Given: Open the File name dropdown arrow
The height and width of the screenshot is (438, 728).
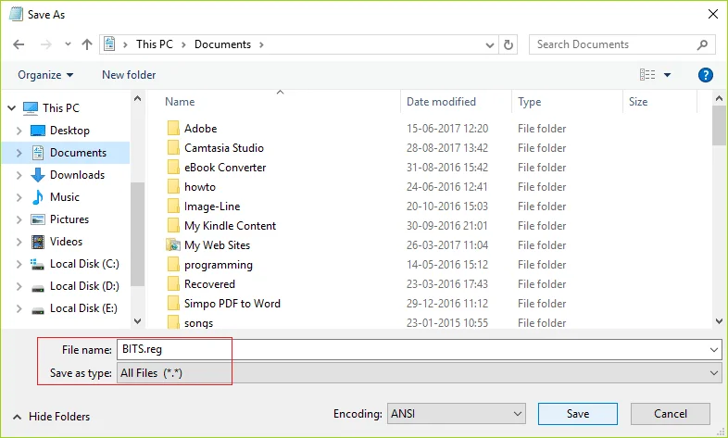Looking at the screenshot, I should point(714,350).
